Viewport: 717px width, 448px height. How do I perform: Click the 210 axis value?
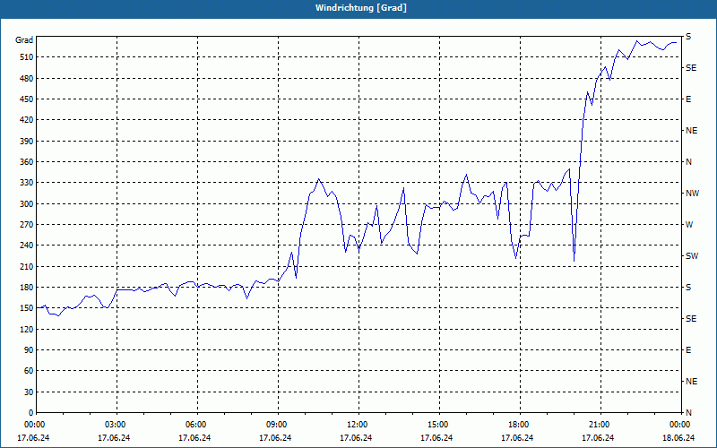[26, 266]
